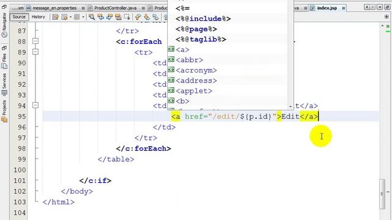Click the </c:forEach> closing tag text
This screenshot has width=392, height=220.
143,148
